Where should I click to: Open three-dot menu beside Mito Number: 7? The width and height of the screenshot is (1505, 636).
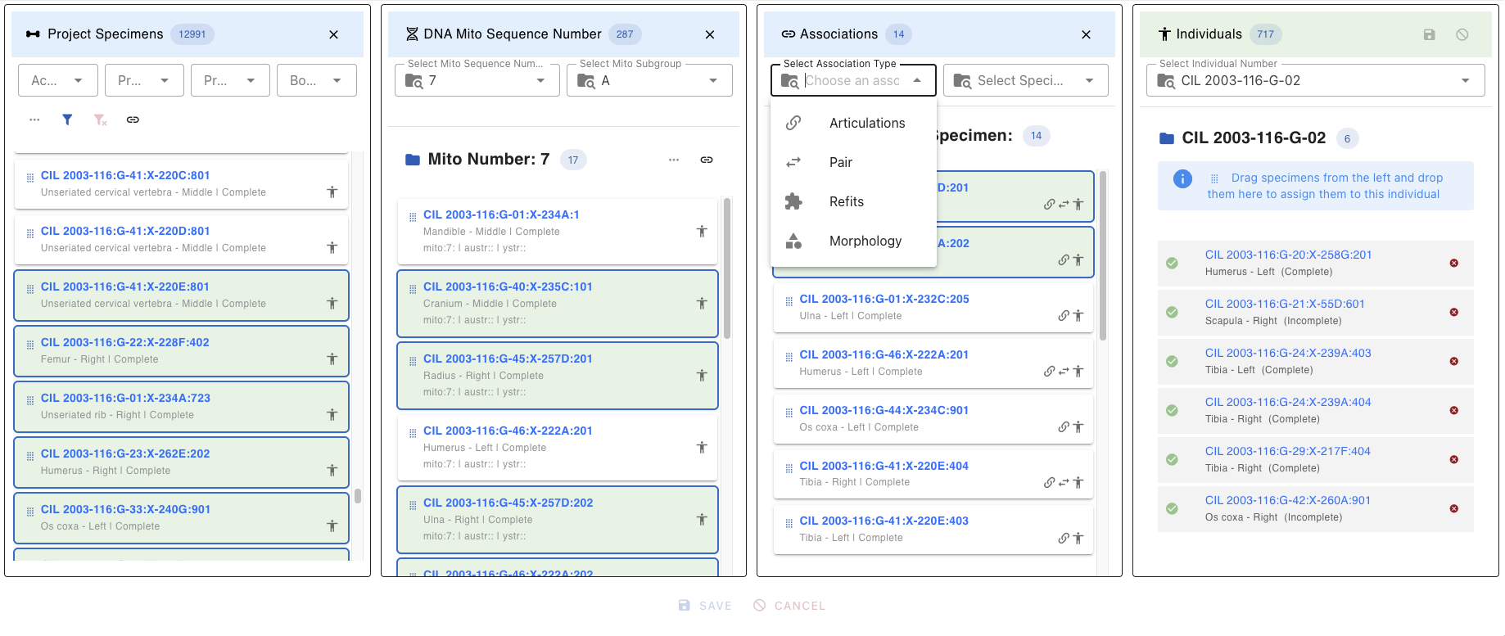(674, 160)
